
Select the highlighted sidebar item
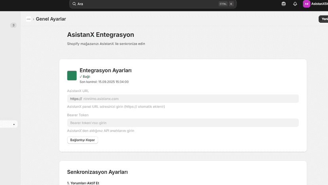(x=9, y=124)
